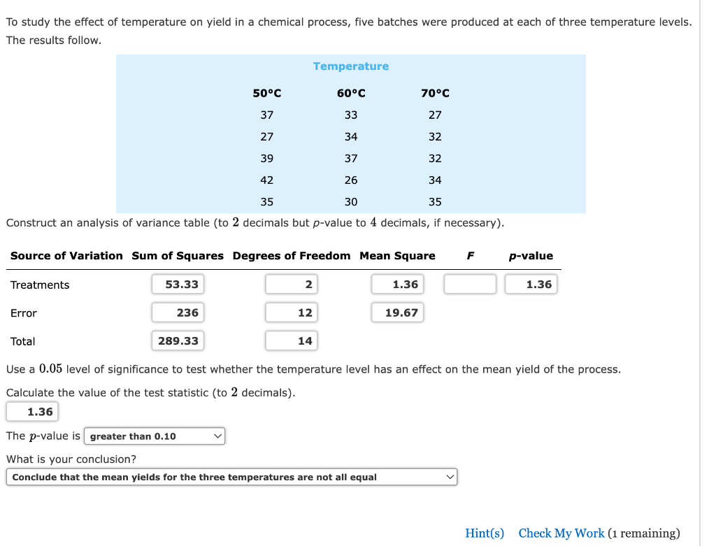Open the Hint(s) link
The width and height of the screenshot is (716, 546).
(x=485, y=533)
